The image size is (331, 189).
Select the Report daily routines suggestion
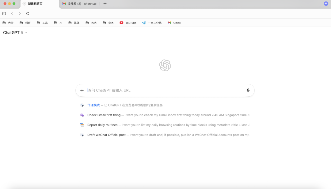pyautogui.click(x=165, y=125)
